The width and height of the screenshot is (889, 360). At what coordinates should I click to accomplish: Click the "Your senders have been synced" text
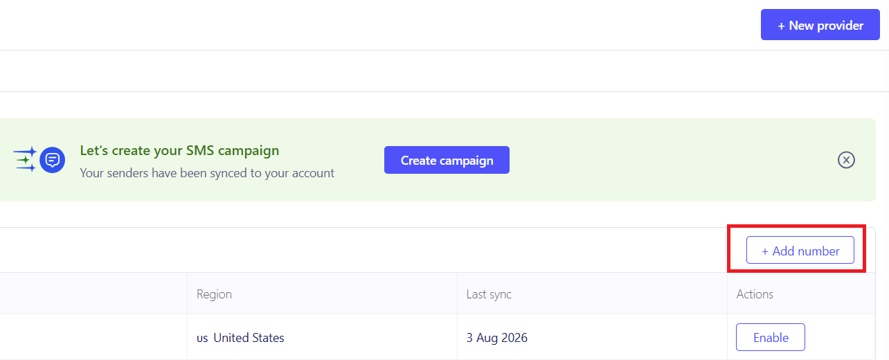pos(207,173)
